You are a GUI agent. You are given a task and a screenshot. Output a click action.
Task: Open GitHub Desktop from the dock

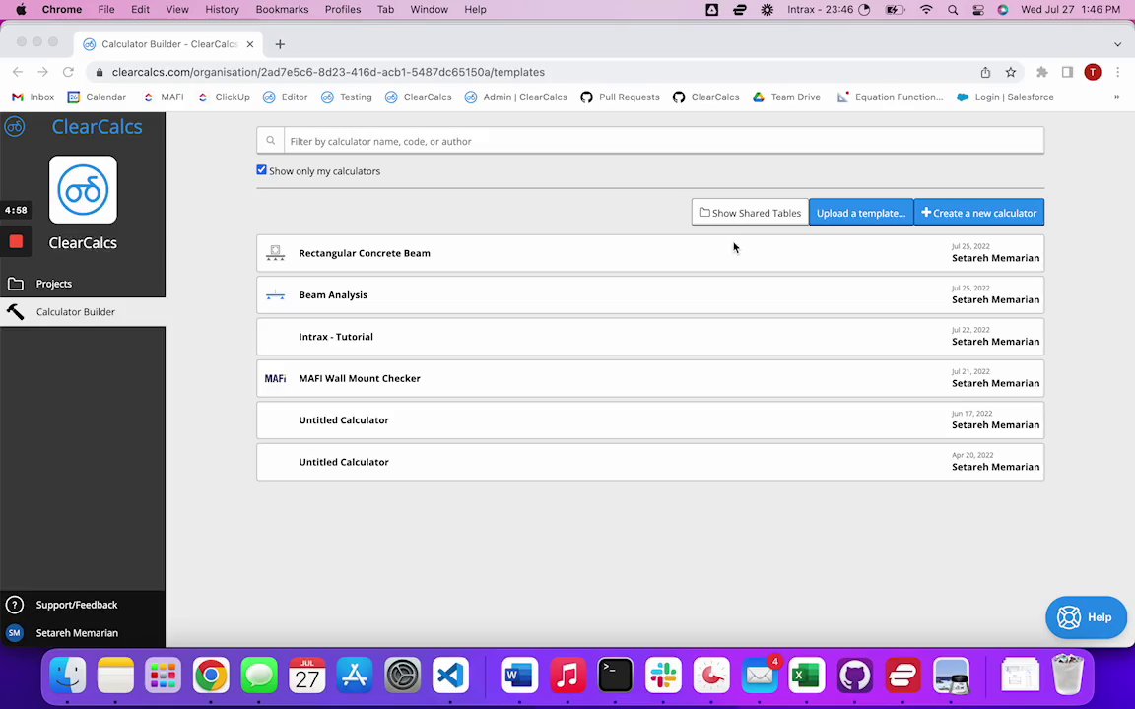[855, 676]
